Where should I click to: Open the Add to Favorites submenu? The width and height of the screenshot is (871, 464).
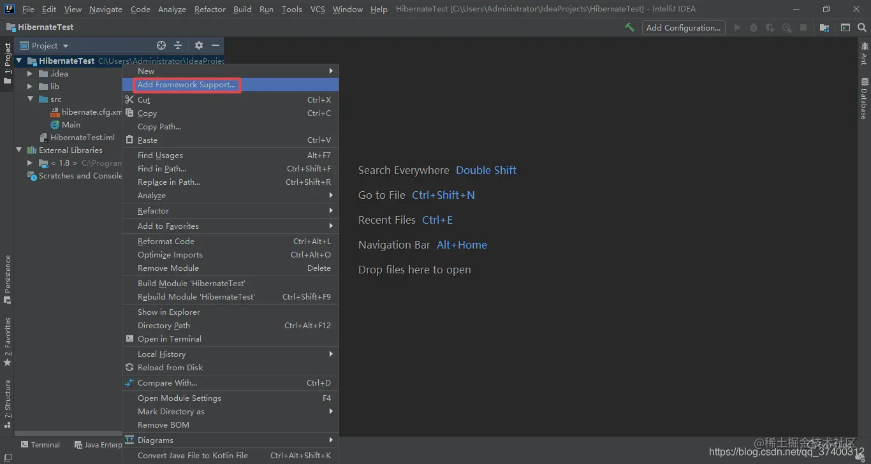point(230,226)
